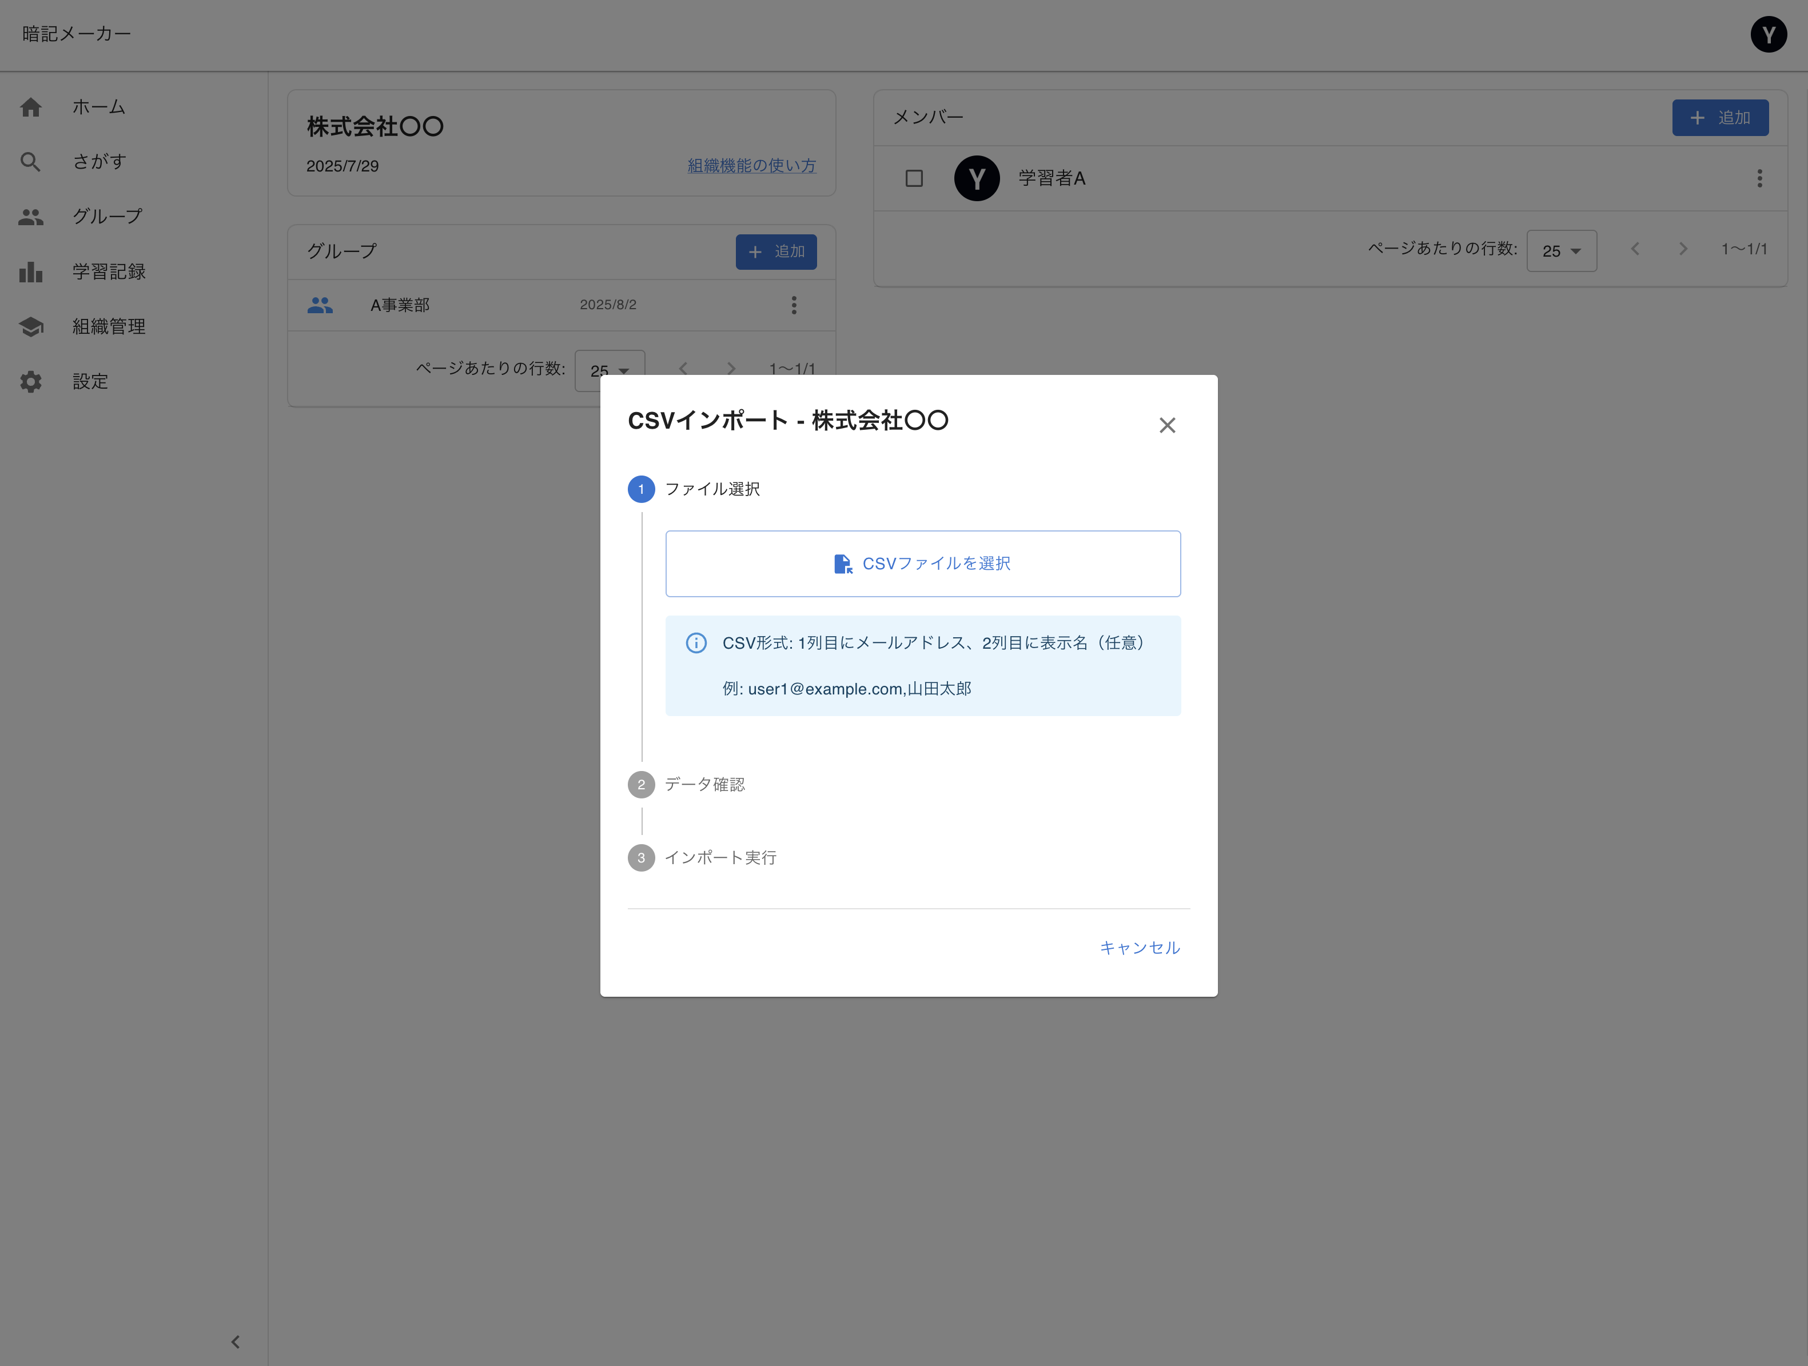Screen dimensions: 1808x1366
Task: Go to next page in メンバー pagination
Action: click(x=1683, y=249)
